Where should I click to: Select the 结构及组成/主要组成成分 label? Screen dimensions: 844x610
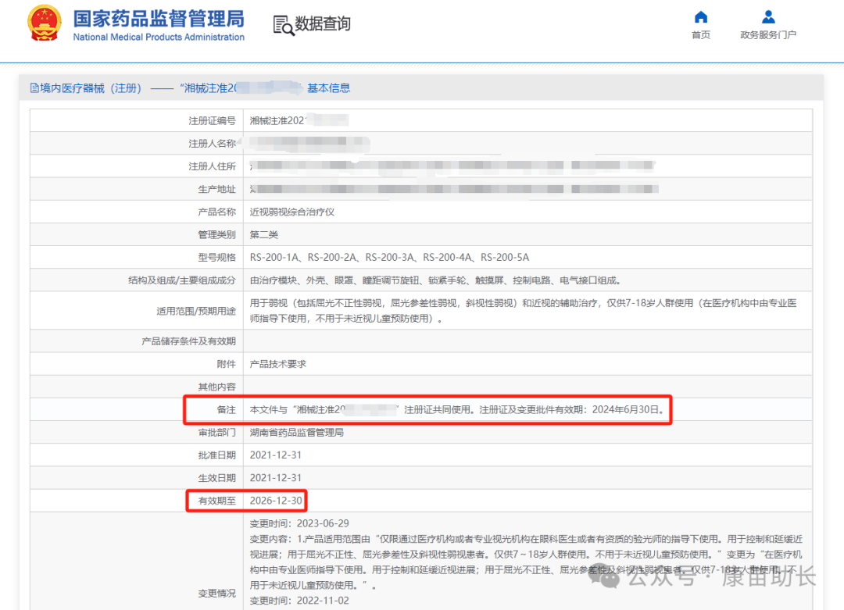182,280
